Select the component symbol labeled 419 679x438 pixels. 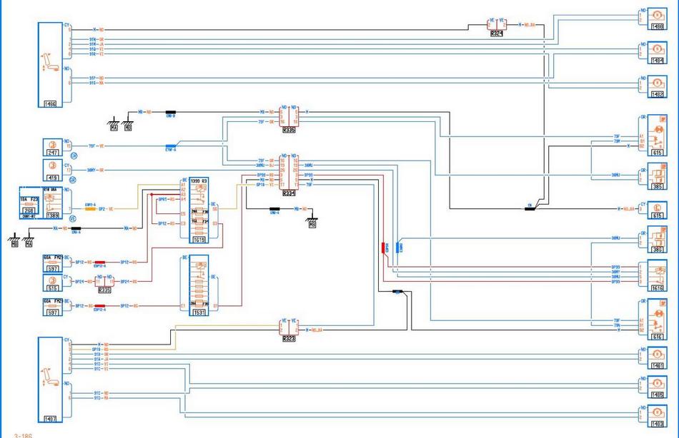click(x=52, y=169)
